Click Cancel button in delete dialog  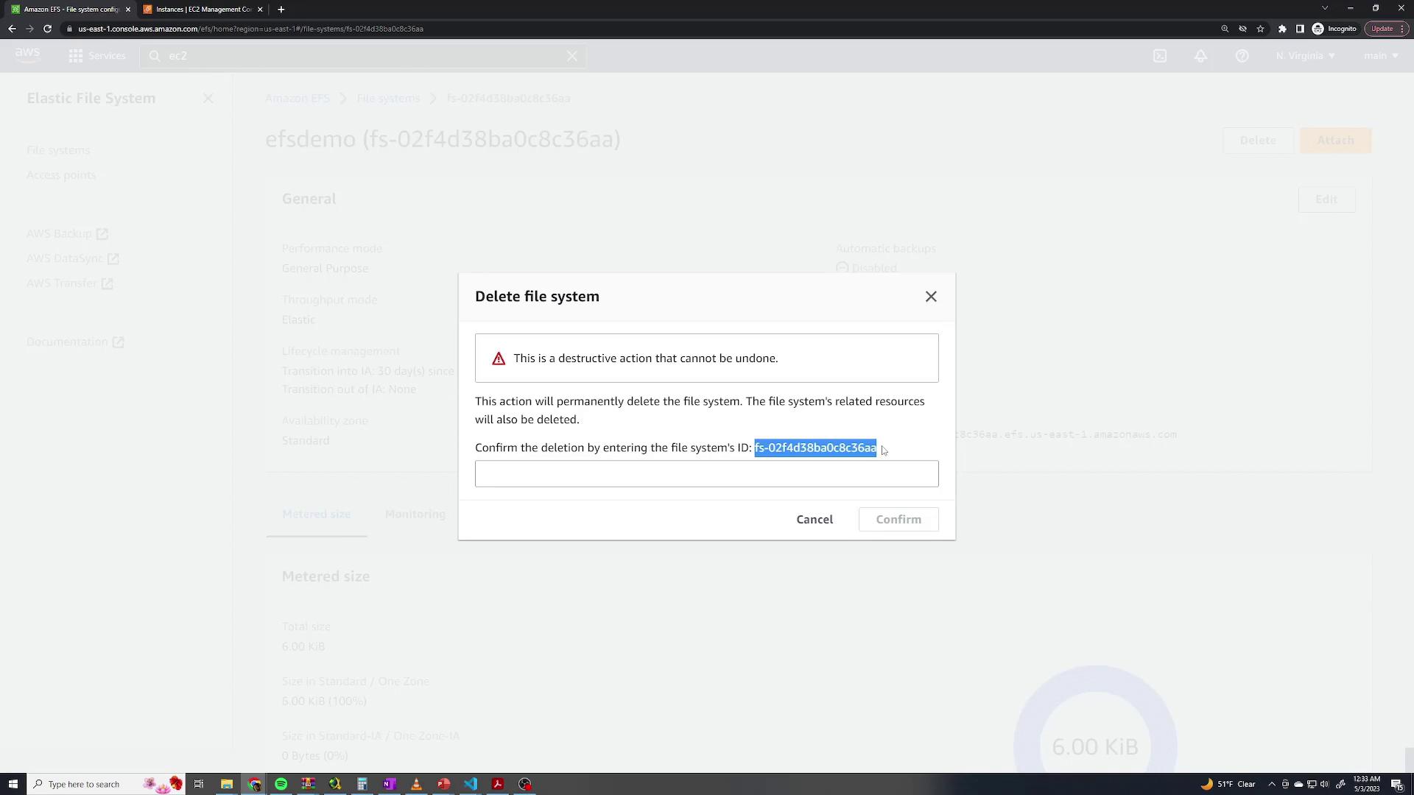[814, 518]
